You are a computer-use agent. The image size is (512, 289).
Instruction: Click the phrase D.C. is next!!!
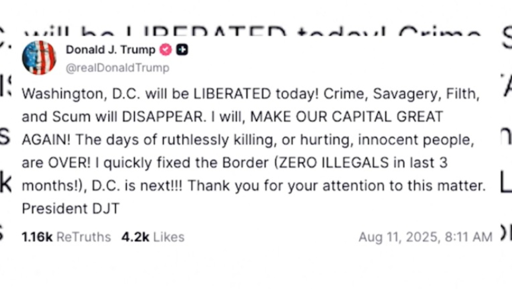point(137,186)
